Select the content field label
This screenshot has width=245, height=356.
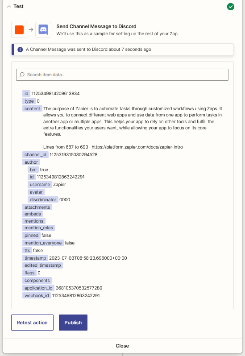pos(32,108)
